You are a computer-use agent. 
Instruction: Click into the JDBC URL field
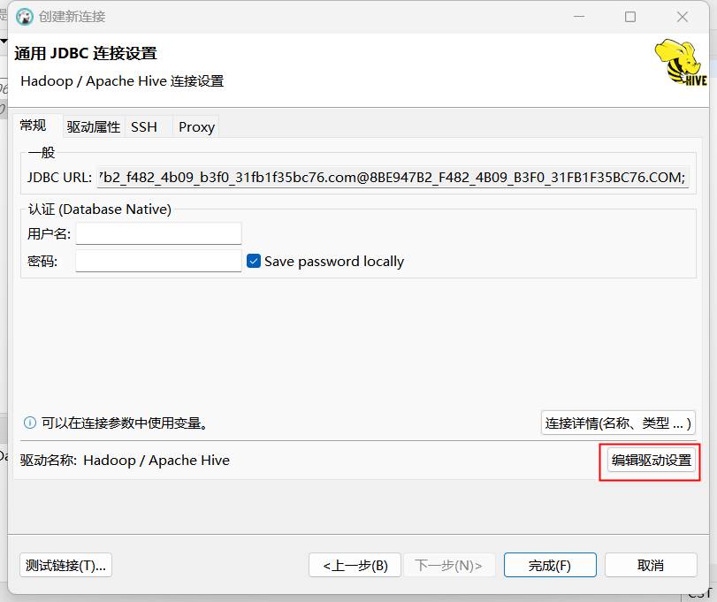pos(393,178)
